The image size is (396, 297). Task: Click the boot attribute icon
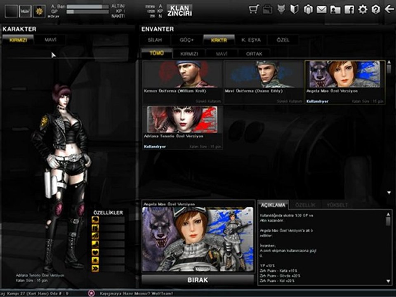tap(95, 244)
